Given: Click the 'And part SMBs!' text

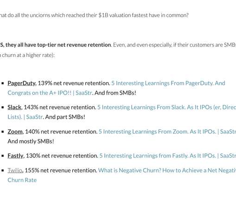Looking at the screenshot, I should [x=65, y=117].
